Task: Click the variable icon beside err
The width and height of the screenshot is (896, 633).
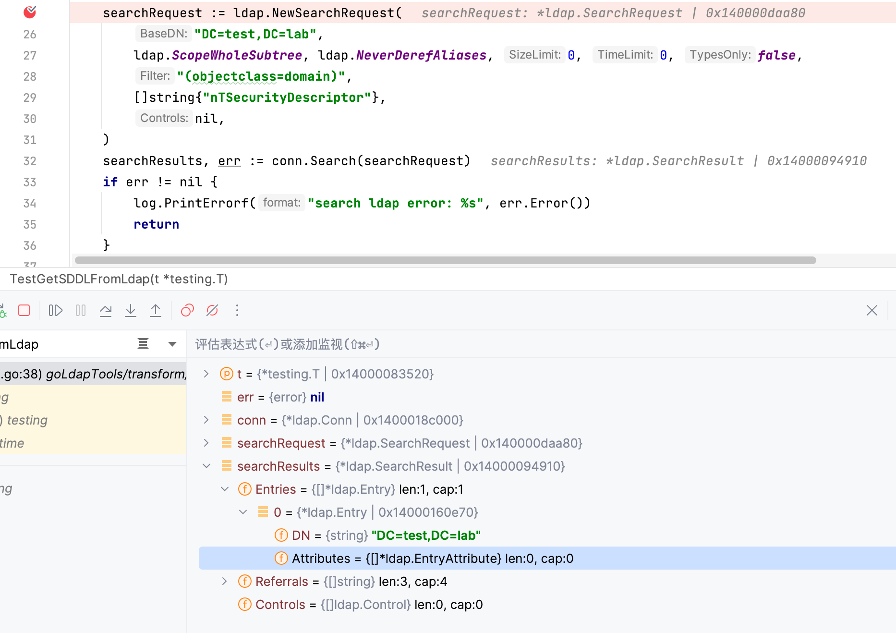Action: click(227, 397)
